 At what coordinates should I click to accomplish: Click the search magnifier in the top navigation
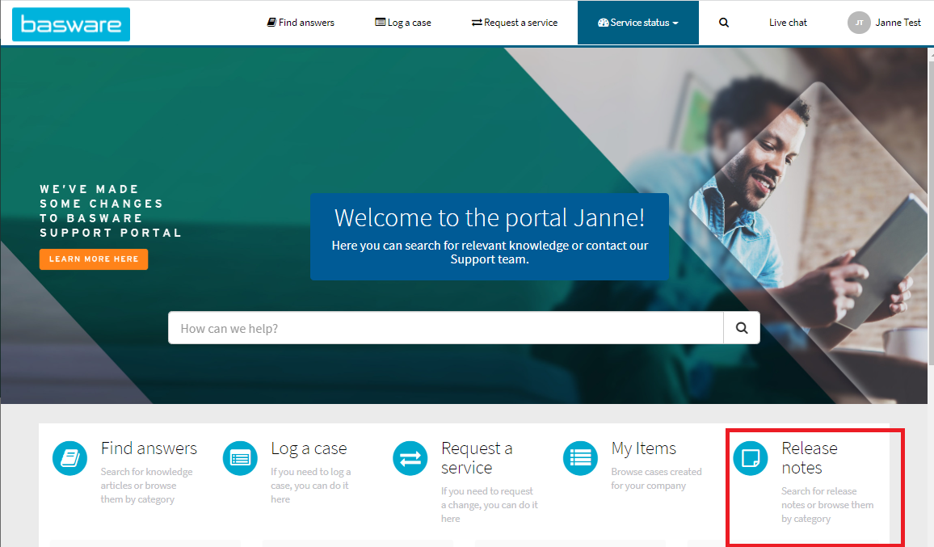[724, 23]
